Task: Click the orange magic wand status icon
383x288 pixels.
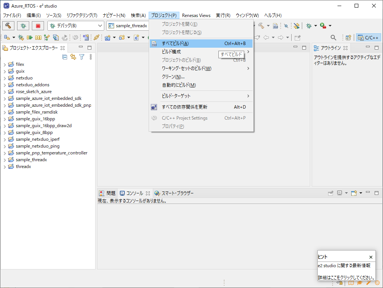Action: [368, 283]
